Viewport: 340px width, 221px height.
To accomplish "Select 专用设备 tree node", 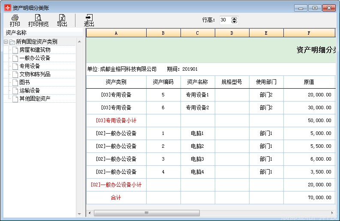I will click(x=30, y=66).
